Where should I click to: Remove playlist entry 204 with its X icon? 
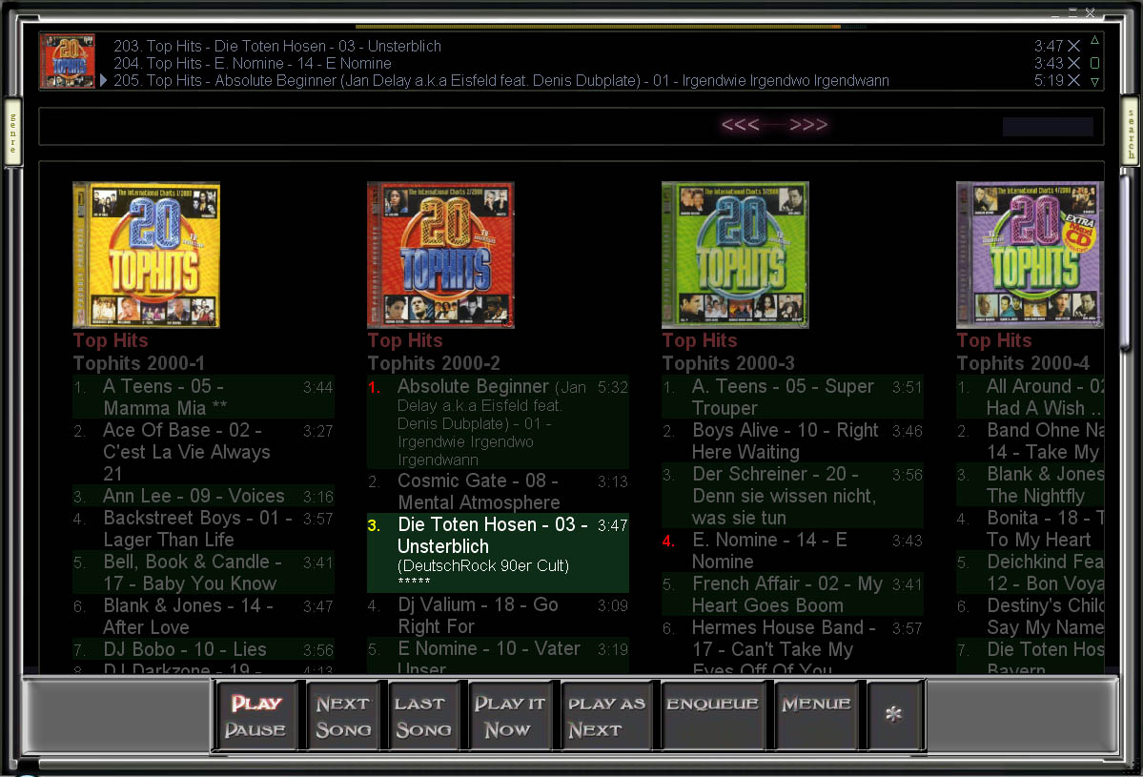coord(1073,63)
